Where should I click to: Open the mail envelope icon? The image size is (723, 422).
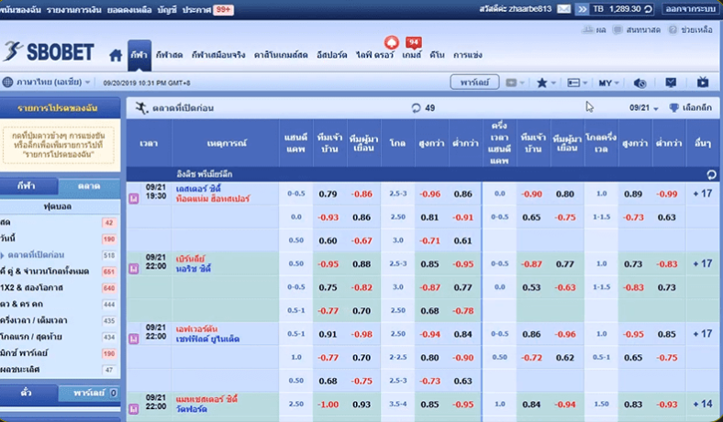(563, 9)
